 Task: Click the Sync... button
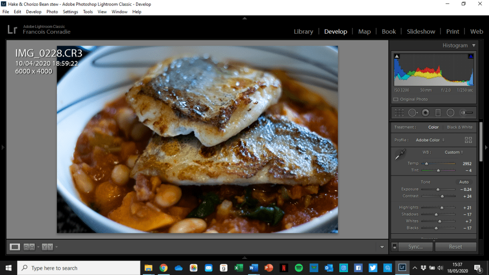pos(416,247)
